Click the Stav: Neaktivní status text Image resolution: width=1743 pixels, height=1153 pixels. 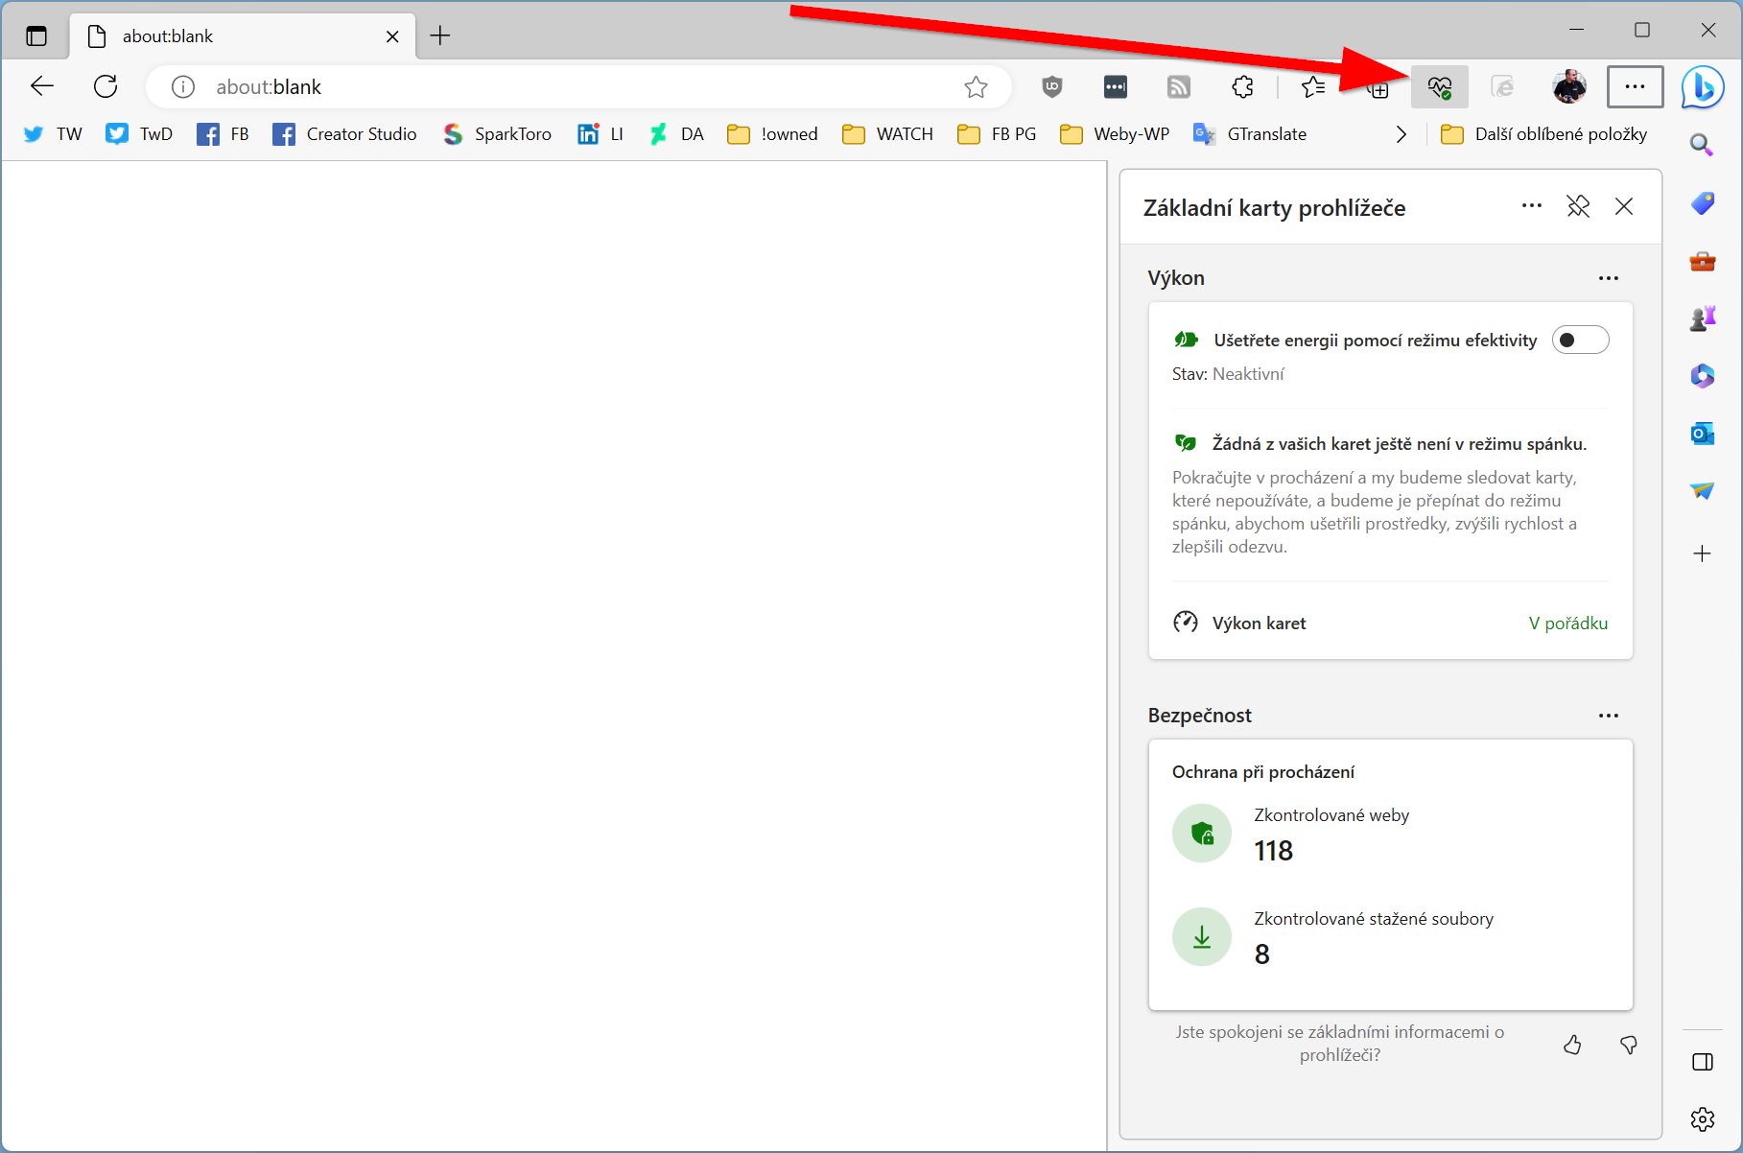click(1228, 374)
